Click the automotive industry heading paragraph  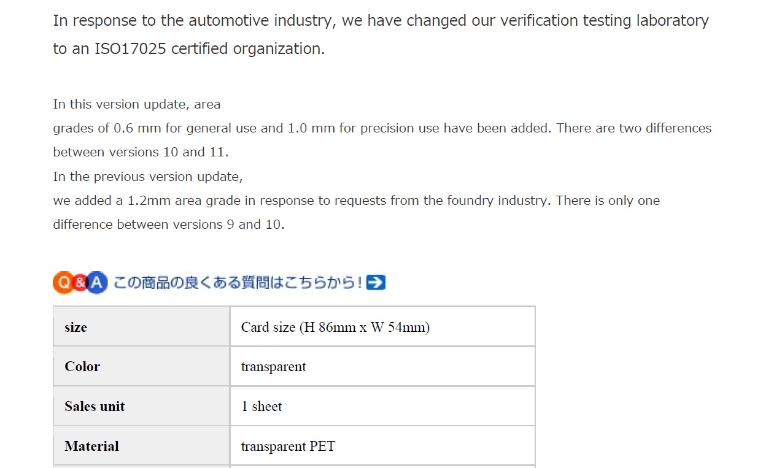[381, 34]
